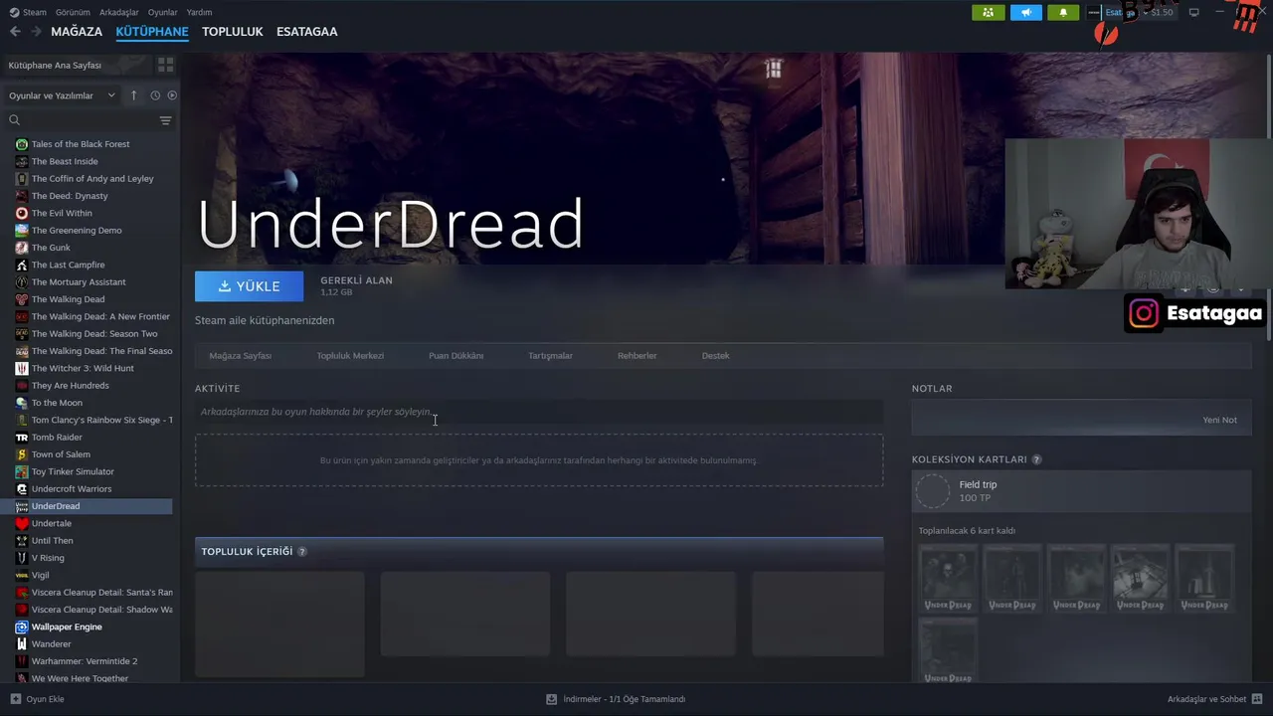Click the main page vertical scrollbar
1273x716 pixels.
1268,199
